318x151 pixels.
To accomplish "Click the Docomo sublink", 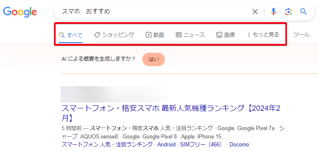I will 239,144.
